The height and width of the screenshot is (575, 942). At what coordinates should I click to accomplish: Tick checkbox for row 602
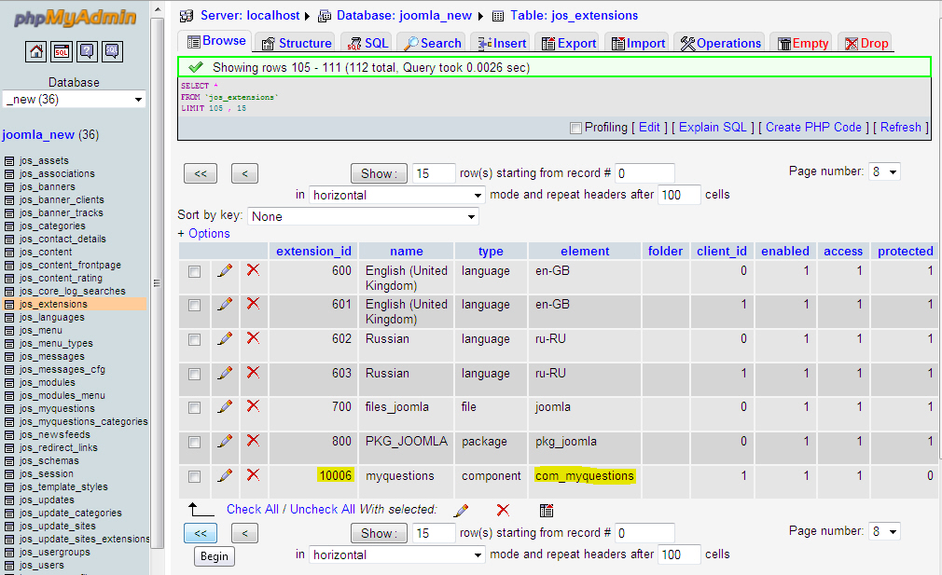click(x=194, y=340)
